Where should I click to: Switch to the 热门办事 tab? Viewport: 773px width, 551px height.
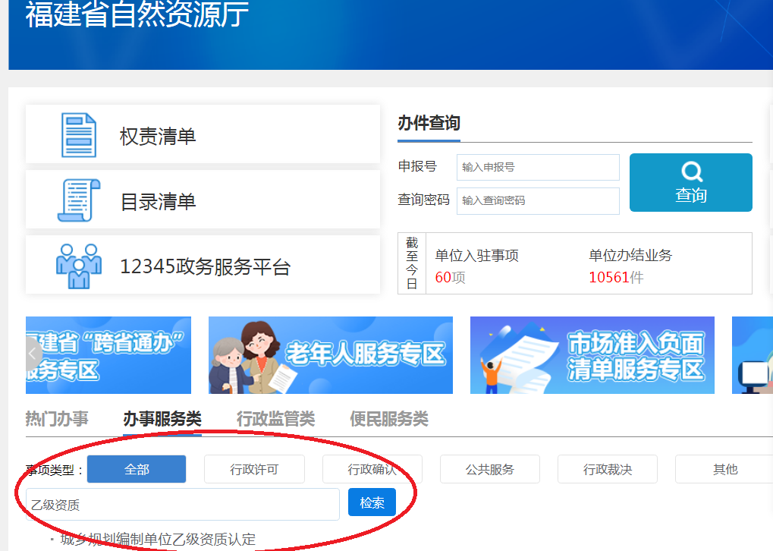click(57, 419)
